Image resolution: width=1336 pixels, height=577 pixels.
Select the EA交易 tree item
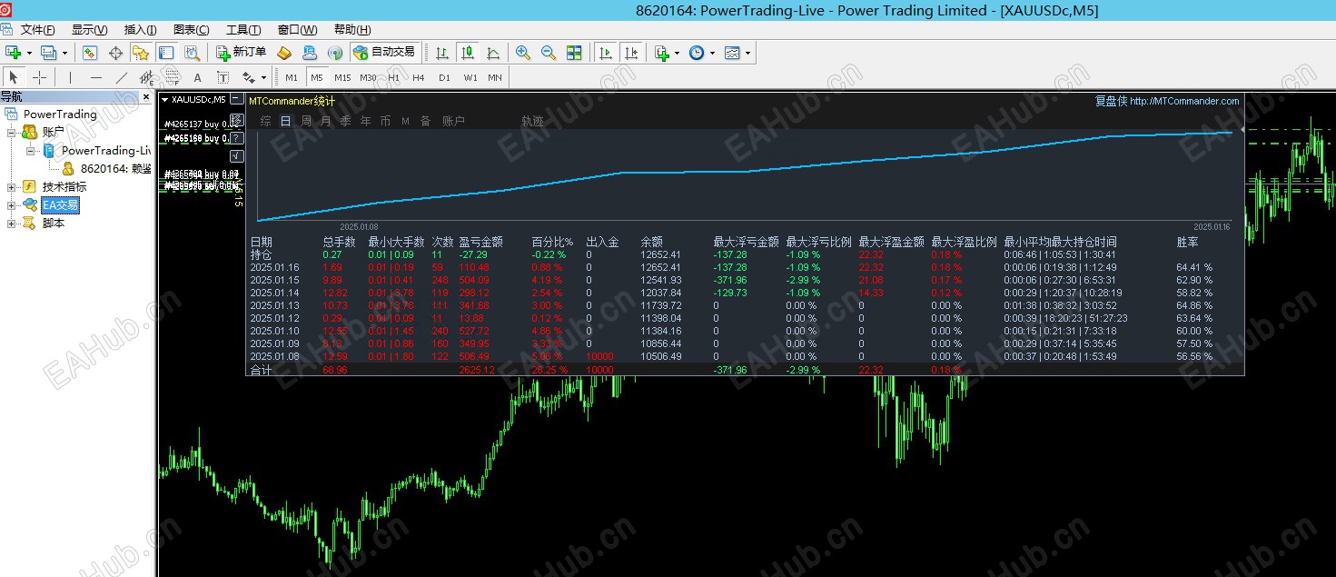(x=61, y=204)
